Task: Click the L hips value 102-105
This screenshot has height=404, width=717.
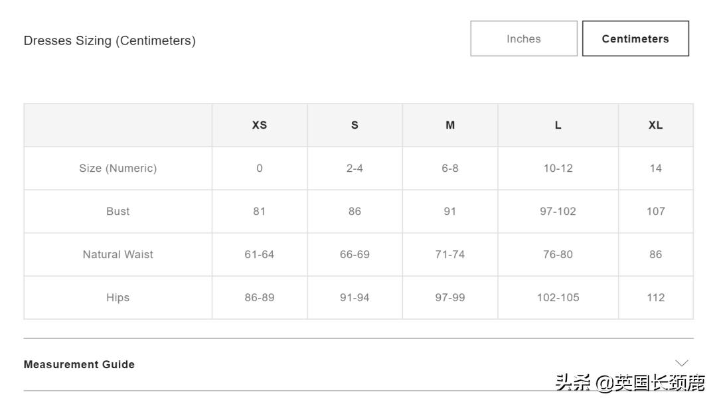Action: 558,298
